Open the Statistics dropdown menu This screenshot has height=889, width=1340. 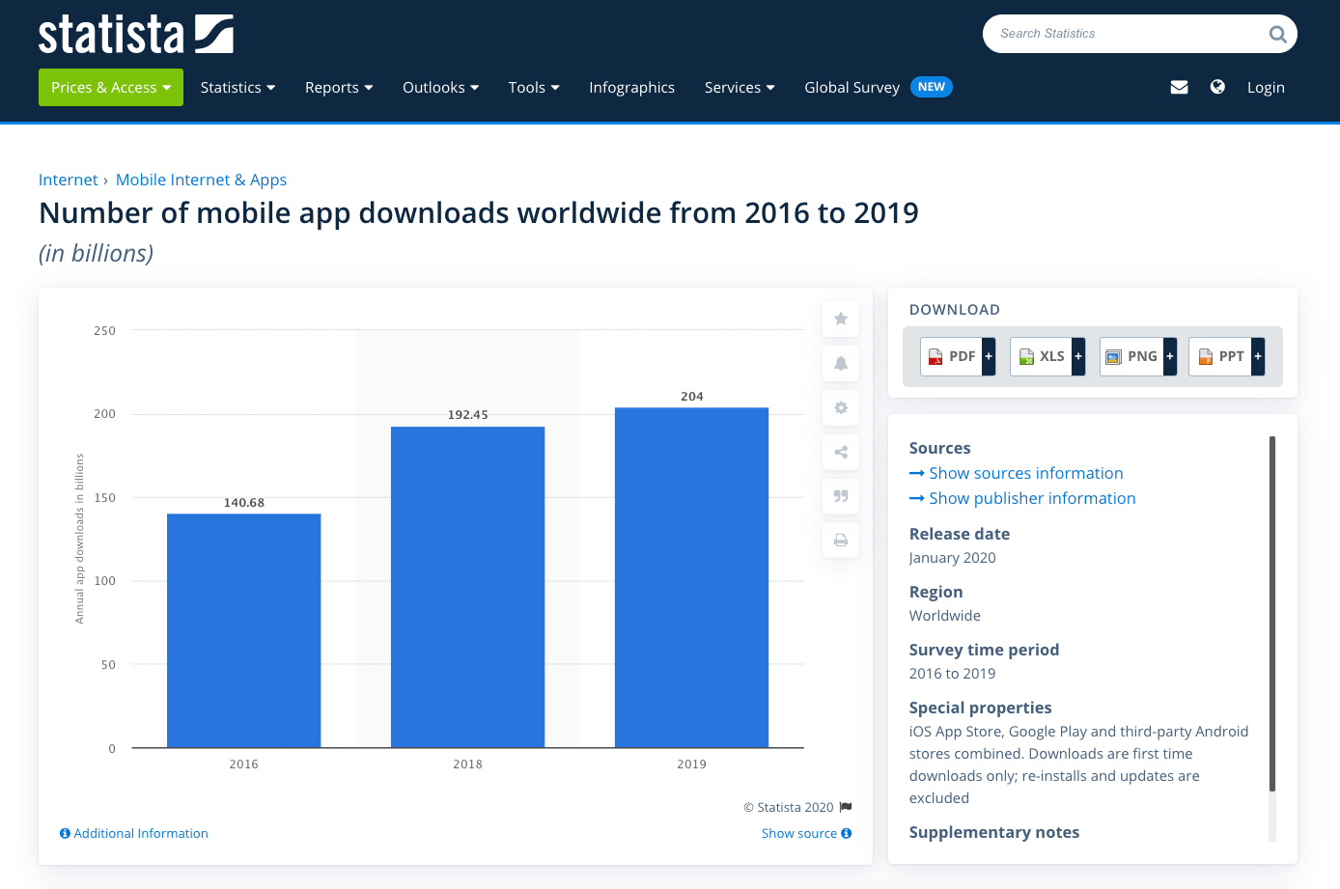(x=237, y=88)
